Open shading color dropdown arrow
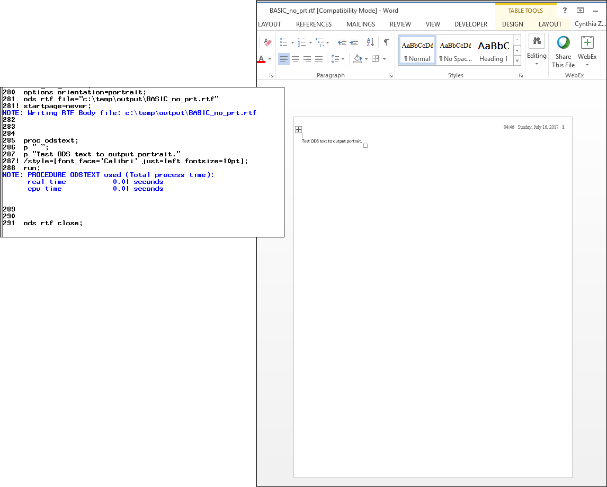Viewport: 607px width, 487px height. (x=366, y=59)
